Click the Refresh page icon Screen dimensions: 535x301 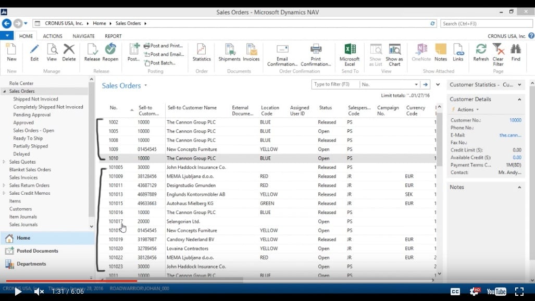point(481,50)
